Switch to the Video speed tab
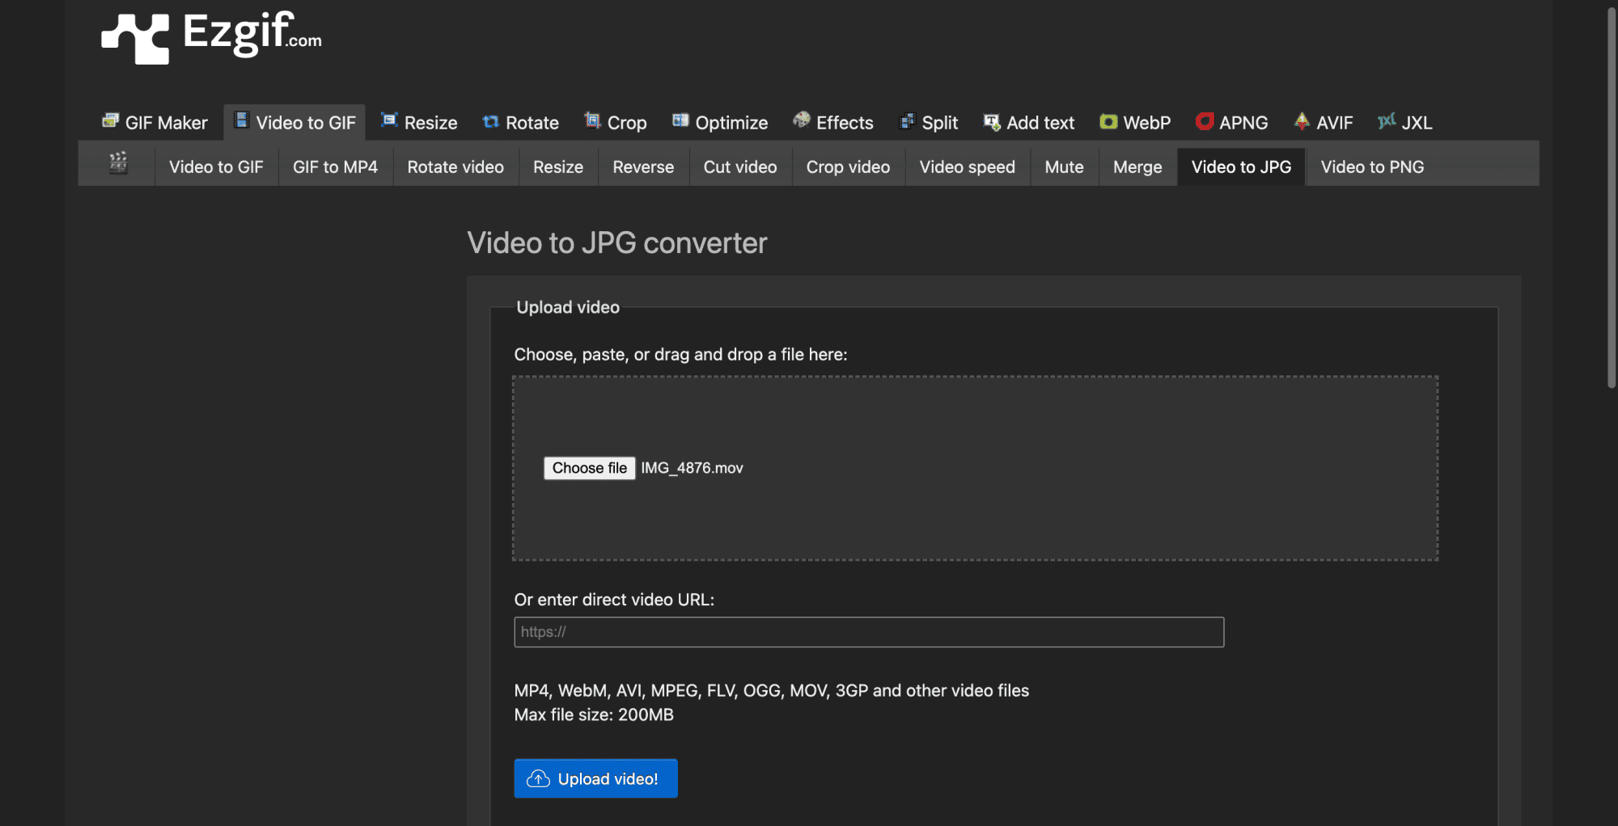1618x826 pixels. [x=968, y=167]
